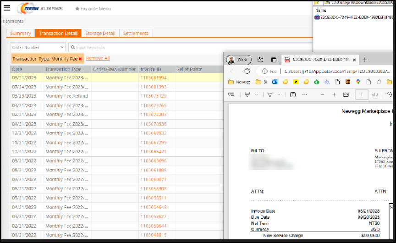
Task: Select the Monthly Fee:Refund row text
Action: pos(66,96)
